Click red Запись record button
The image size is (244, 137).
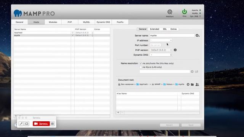coord(41,124)
